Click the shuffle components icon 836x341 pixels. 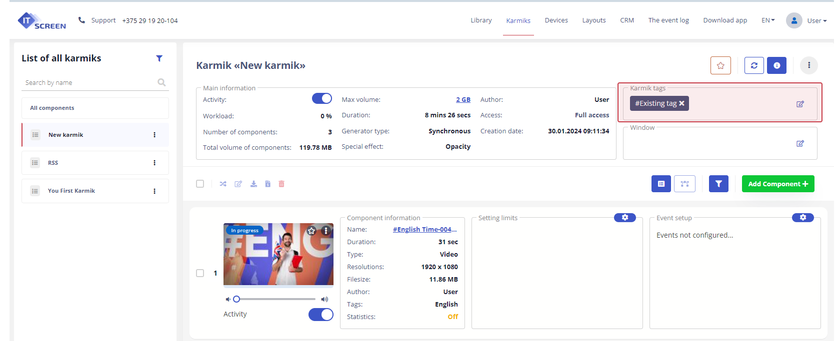point(223,184)
